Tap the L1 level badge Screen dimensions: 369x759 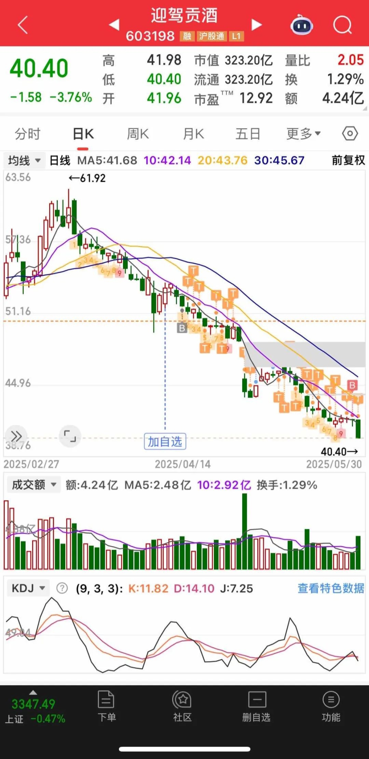236,36
